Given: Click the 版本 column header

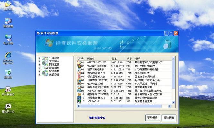Looking at the screenshot, I should [117, 59].
